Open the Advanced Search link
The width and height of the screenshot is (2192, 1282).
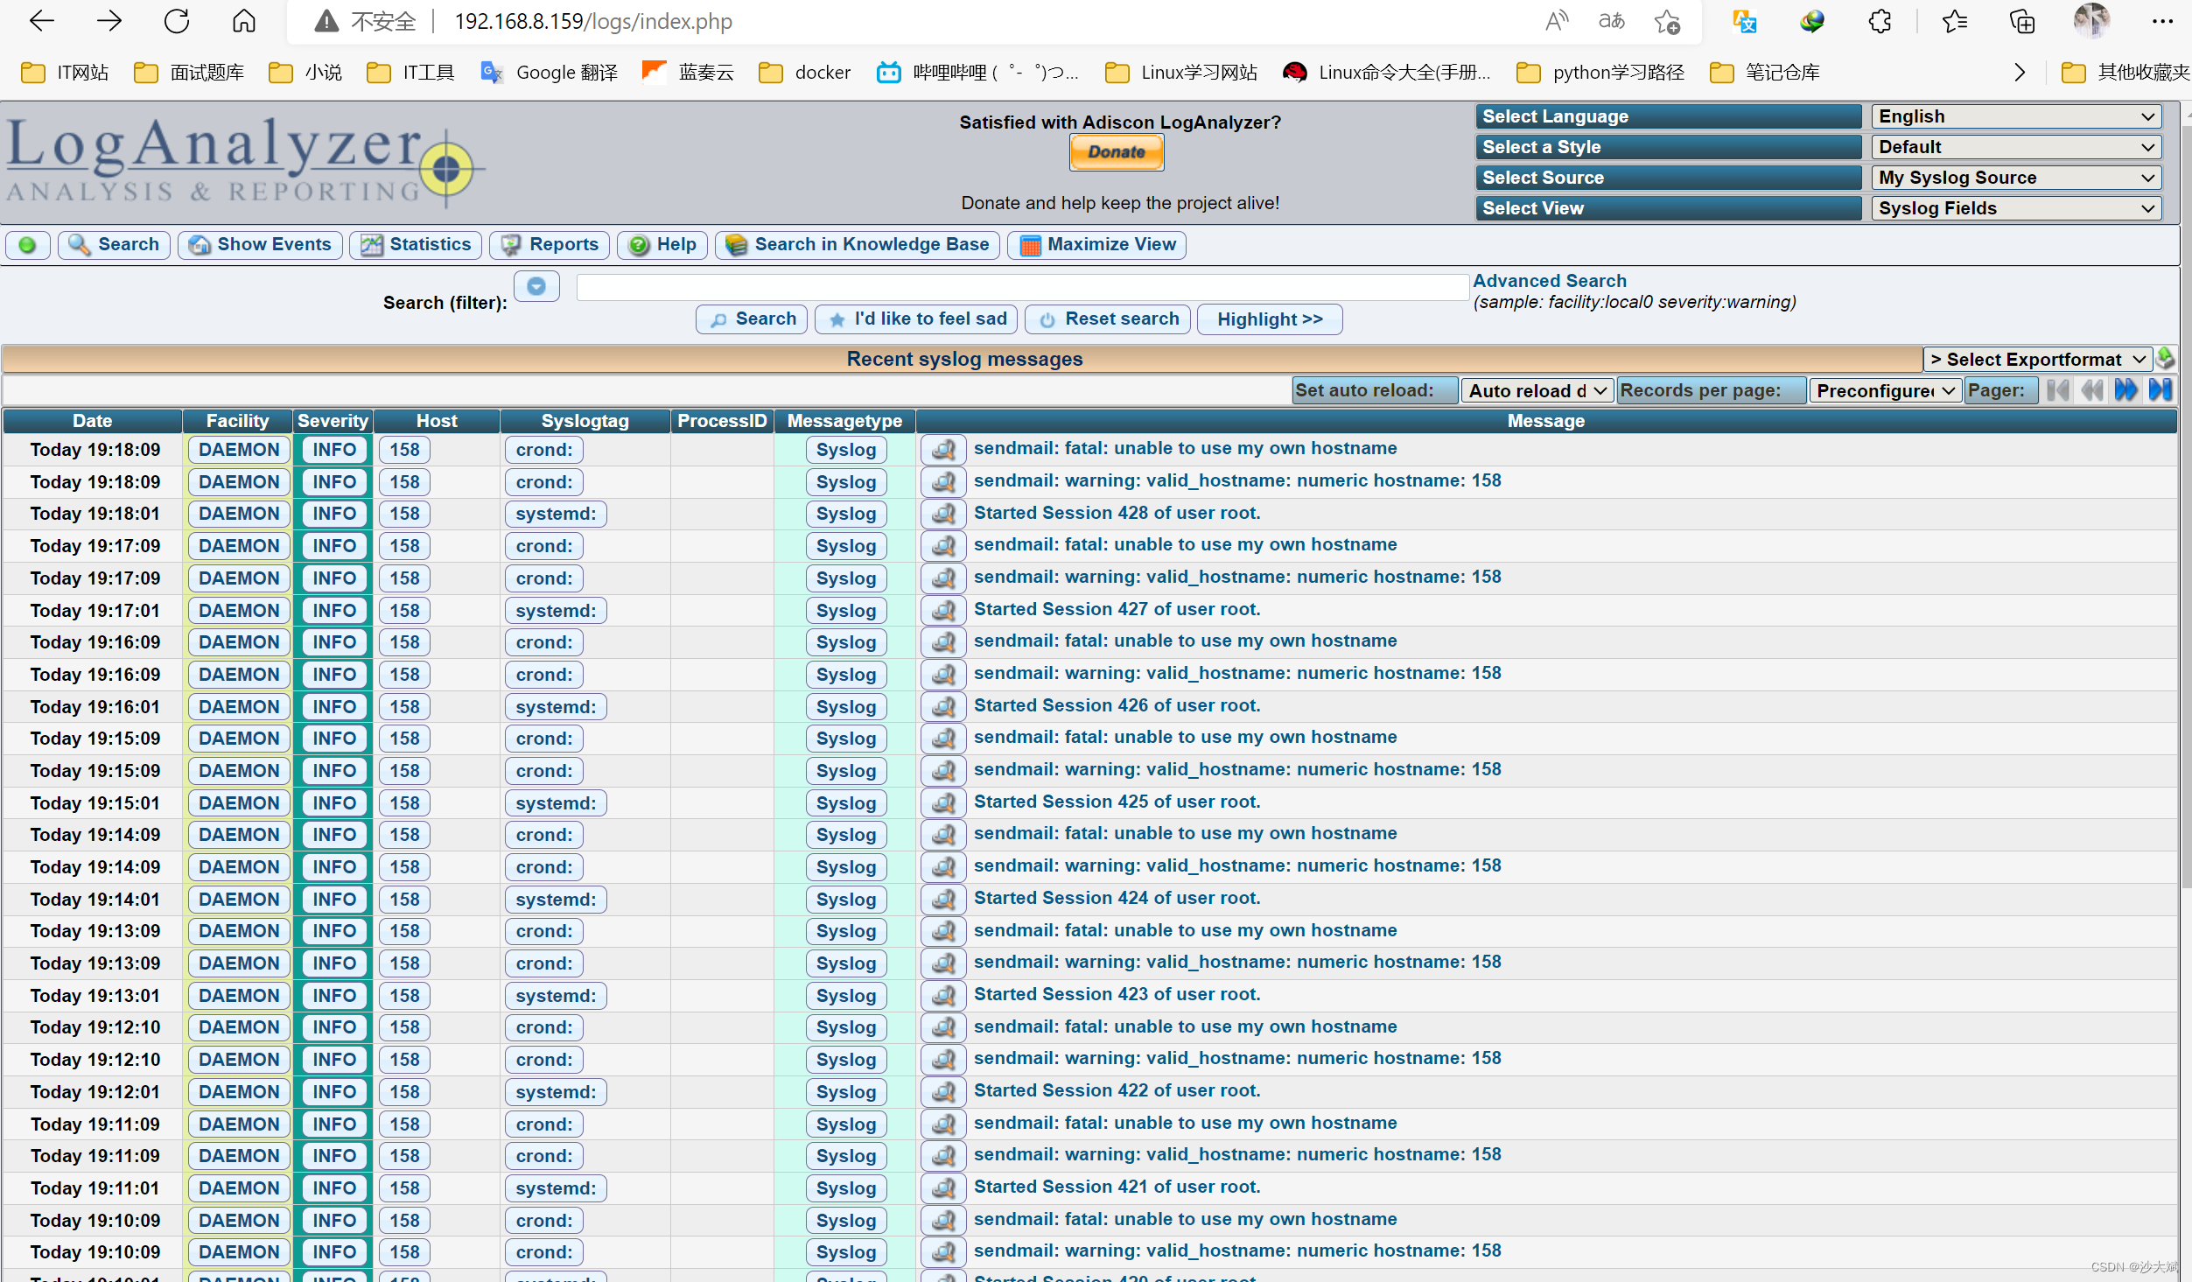coord(1549,281)
